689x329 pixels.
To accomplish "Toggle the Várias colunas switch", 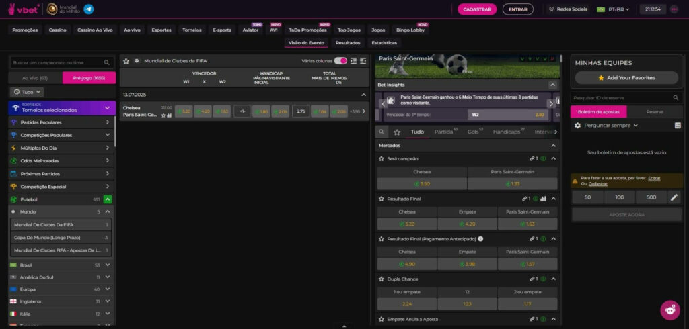I will [340, 61].
